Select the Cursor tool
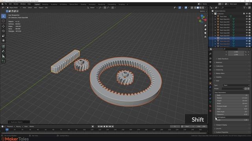This screenshot has height=141, width=252. [4, 21]
